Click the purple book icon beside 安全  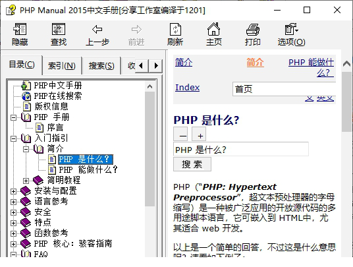click(x=26, y=212)
